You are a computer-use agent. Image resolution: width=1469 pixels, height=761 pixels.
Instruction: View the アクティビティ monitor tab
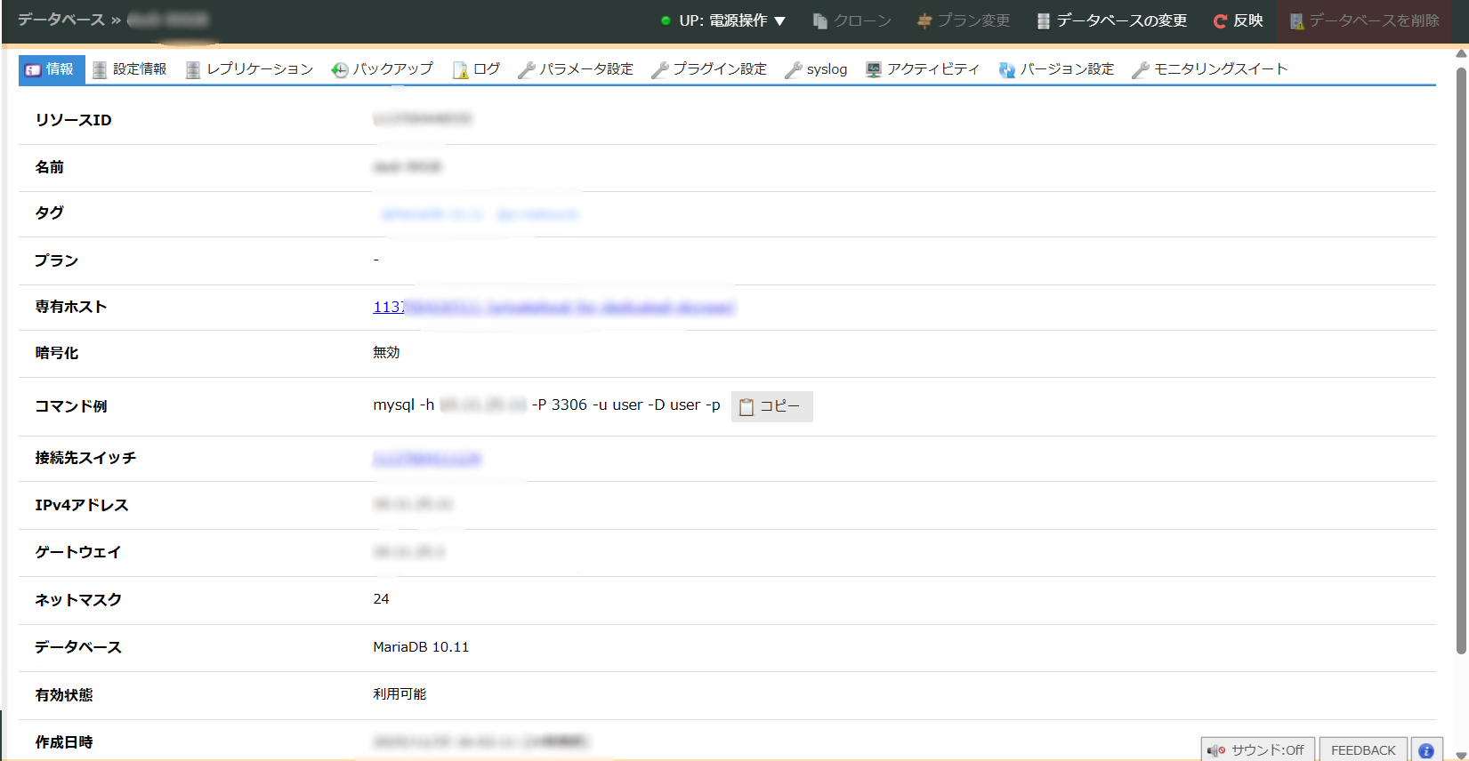(x=923, y=69)
